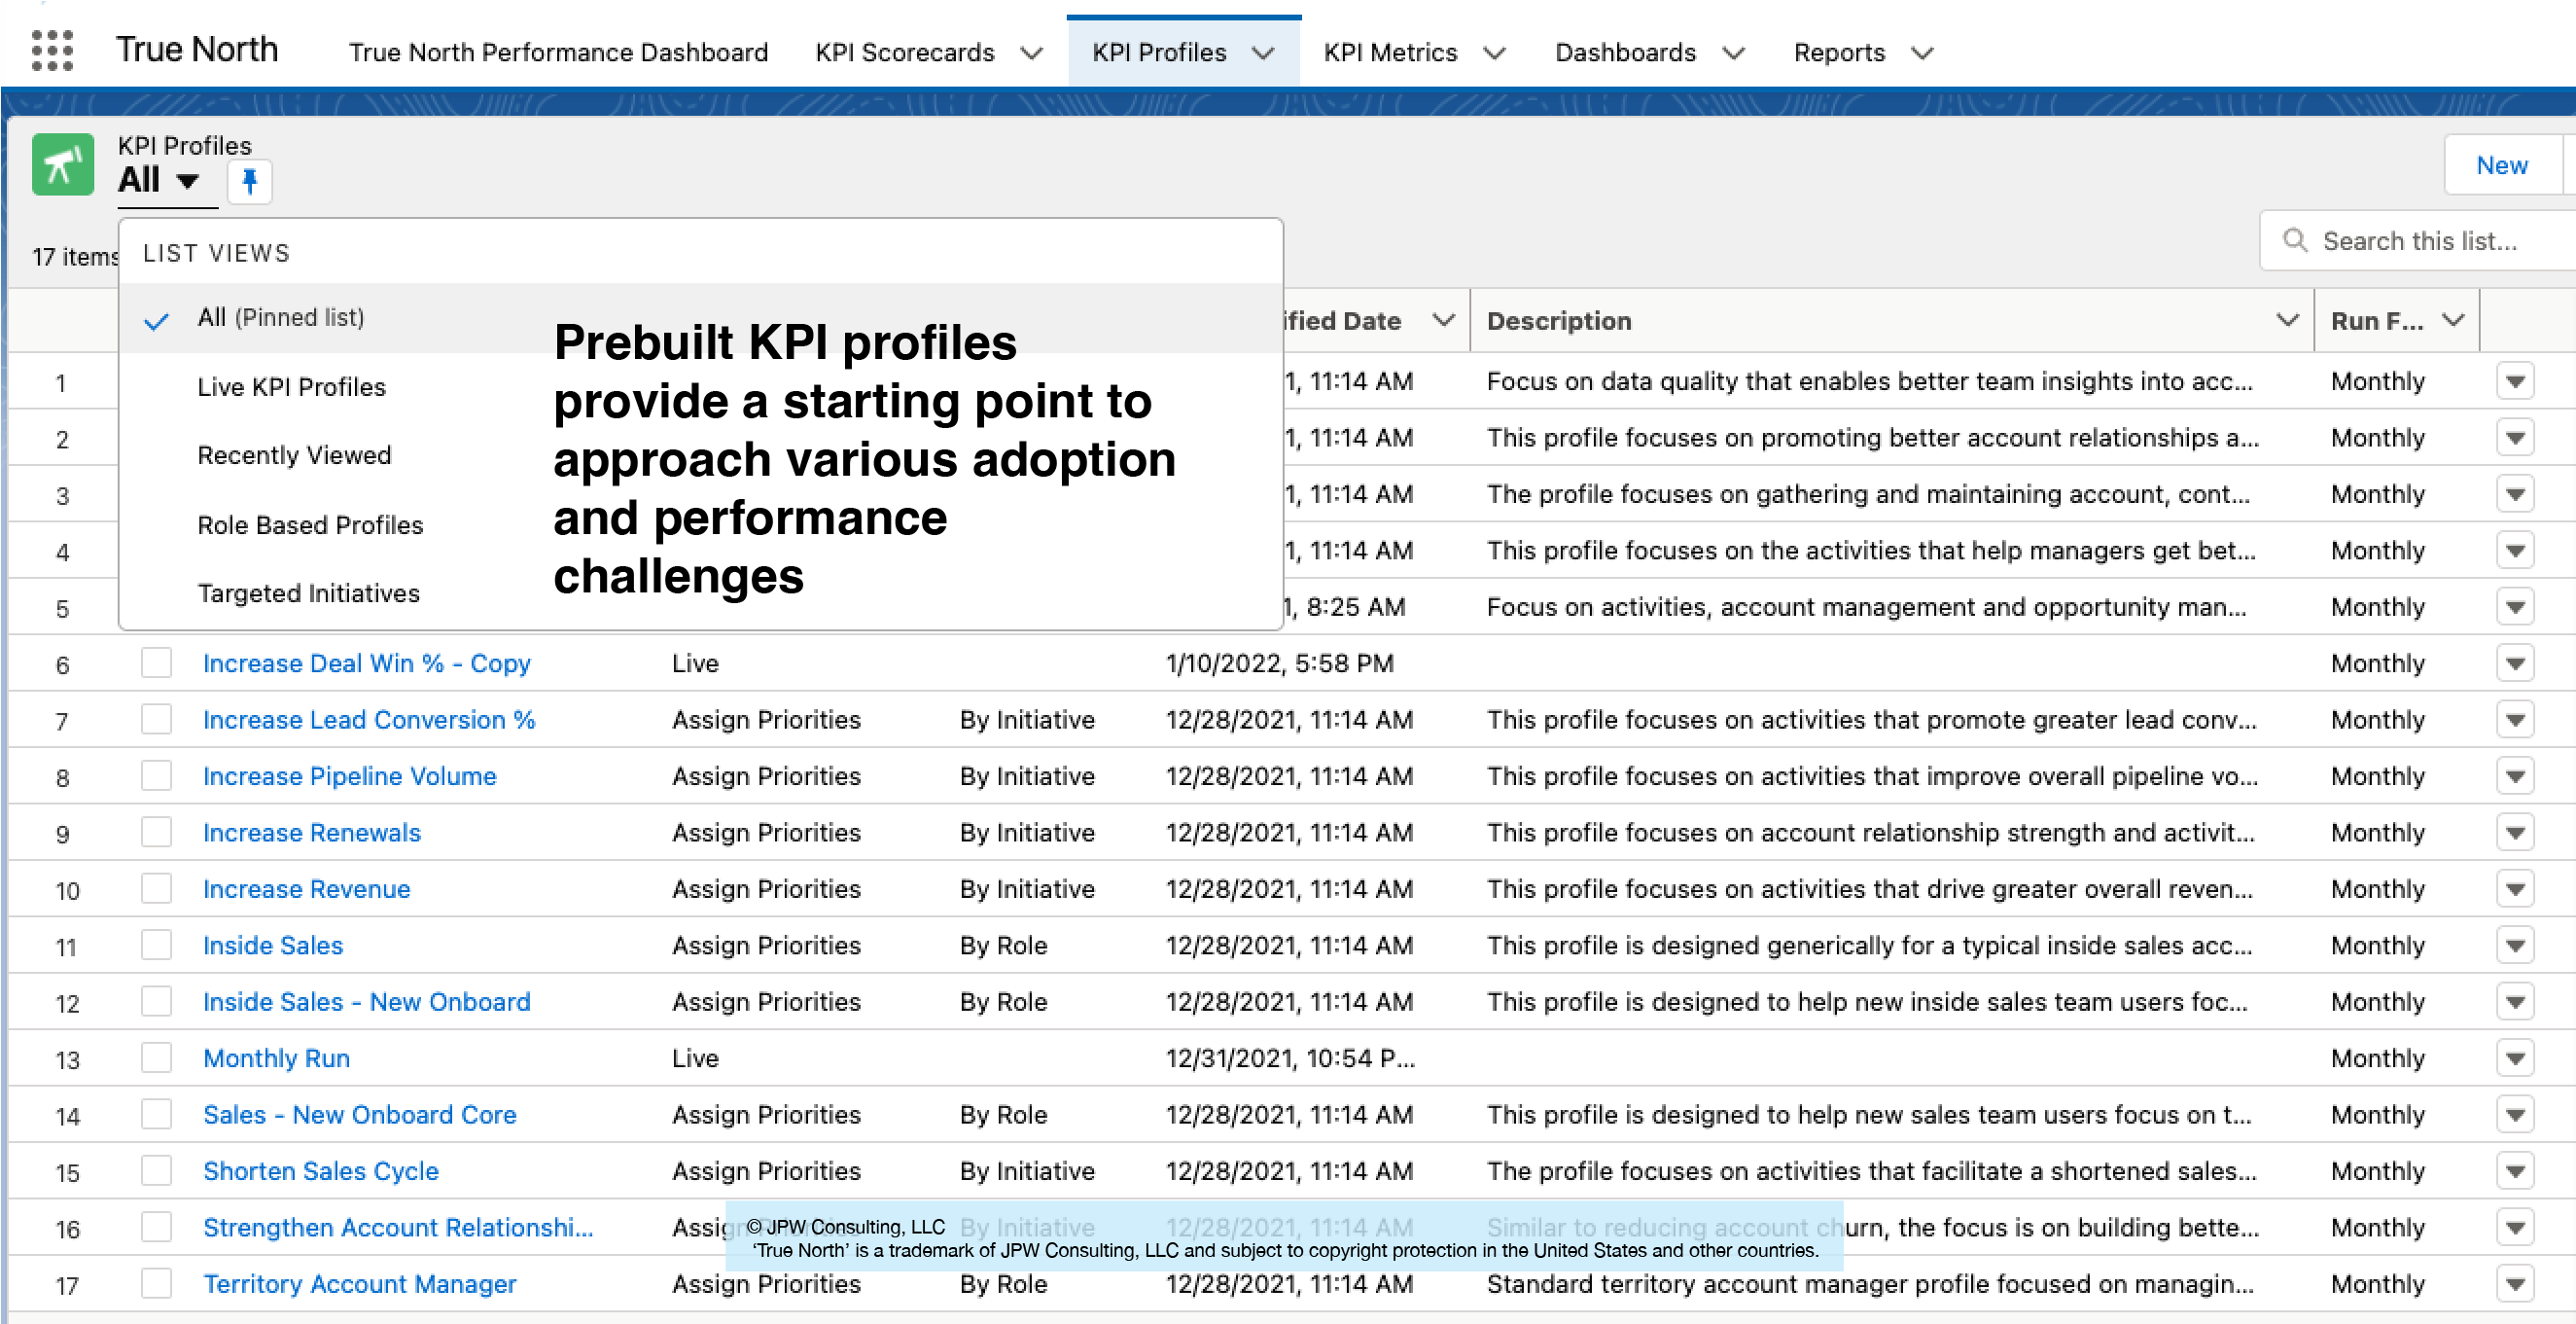The height and width of the screenshot is (1324, 2576).
Task: Open row actions arrow for Shorten Sales Cycle
Action: pyautogui.click(x=2515, y=1171)
